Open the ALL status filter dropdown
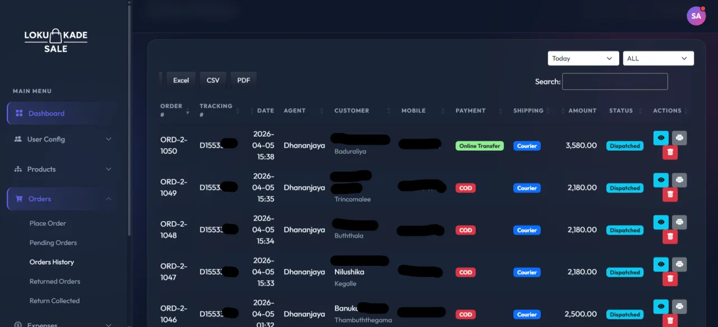Image resolution: width=718 pixels, height=327 pixels. [658, 58]
